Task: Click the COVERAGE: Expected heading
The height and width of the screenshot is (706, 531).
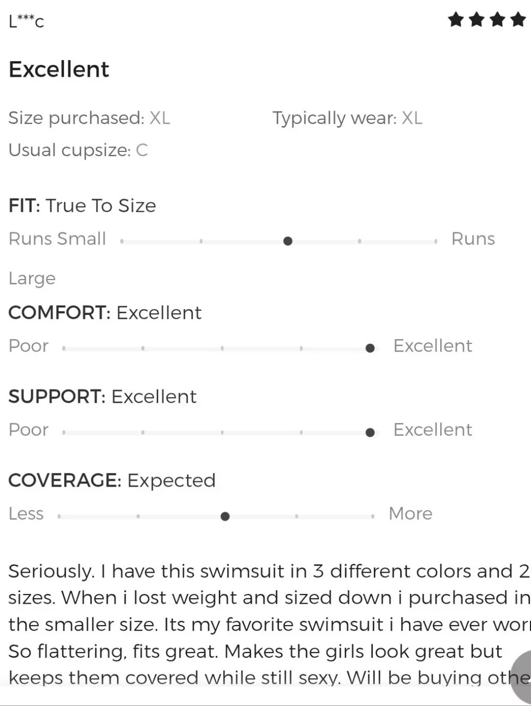Action: 112,480
